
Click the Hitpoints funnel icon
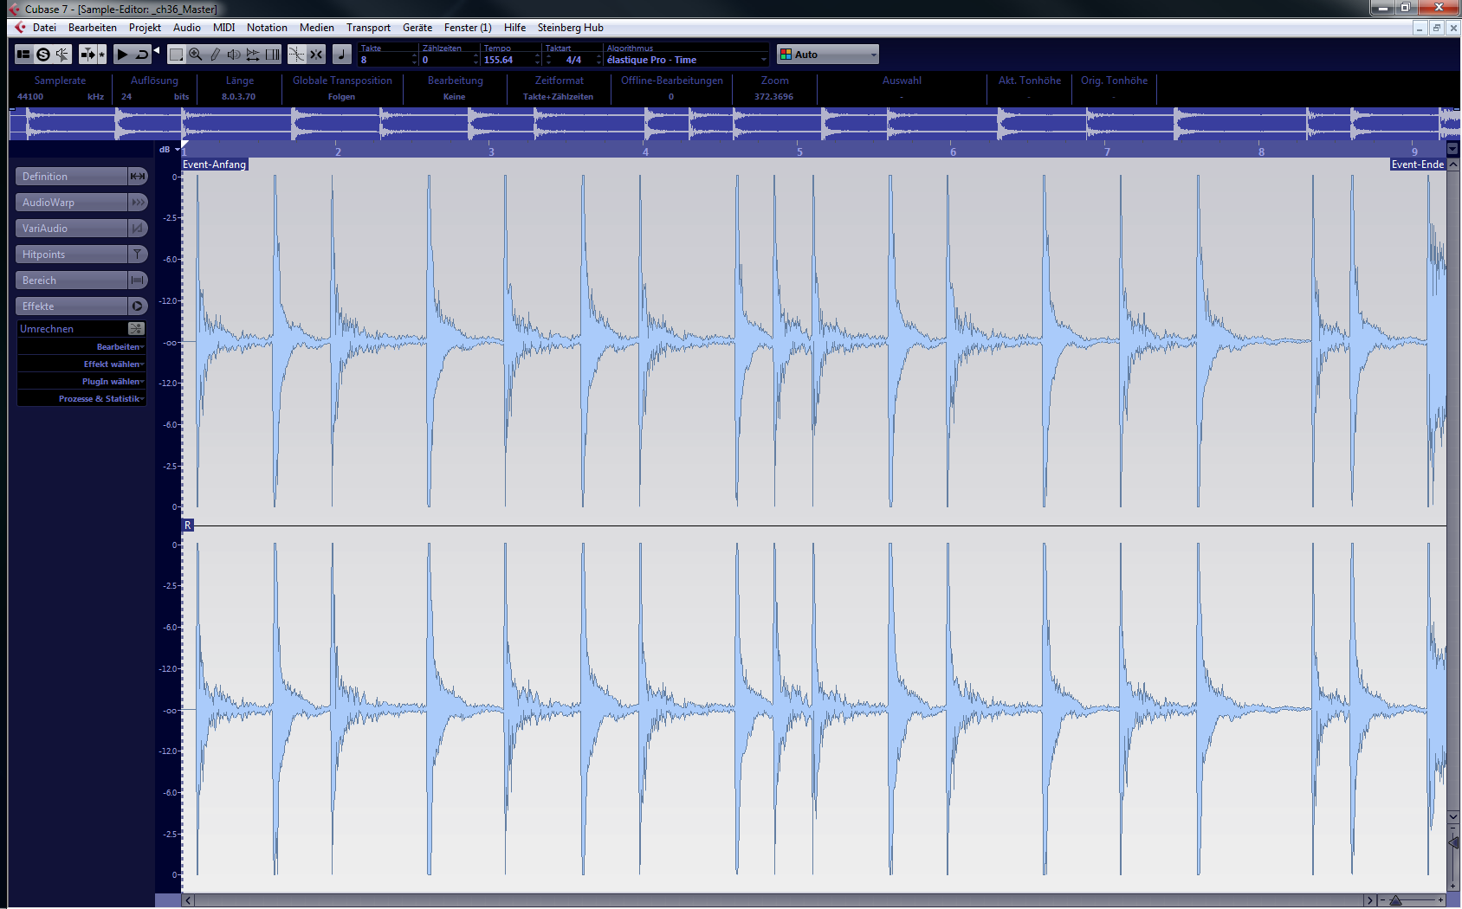pyautogui.click(x=137, y=255)
